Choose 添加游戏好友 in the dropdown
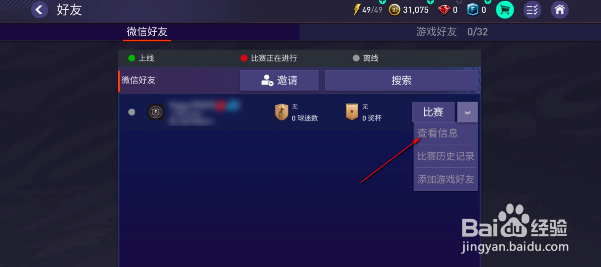Screen dimensions: 601x267 click(x=446, y=179)
